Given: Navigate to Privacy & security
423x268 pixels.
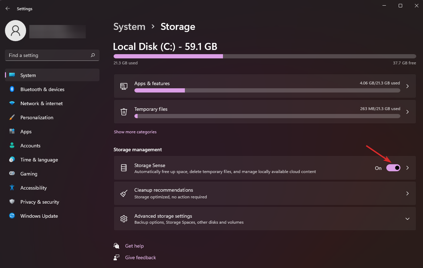Looking at the screenshot, I should pyautogui.click(x=52, y=202).
